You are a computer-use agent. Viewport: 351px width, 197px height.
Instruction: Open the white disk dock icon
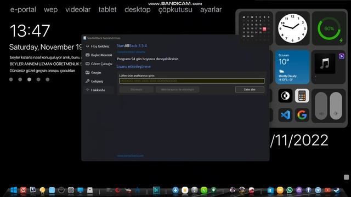click(90, 190)
